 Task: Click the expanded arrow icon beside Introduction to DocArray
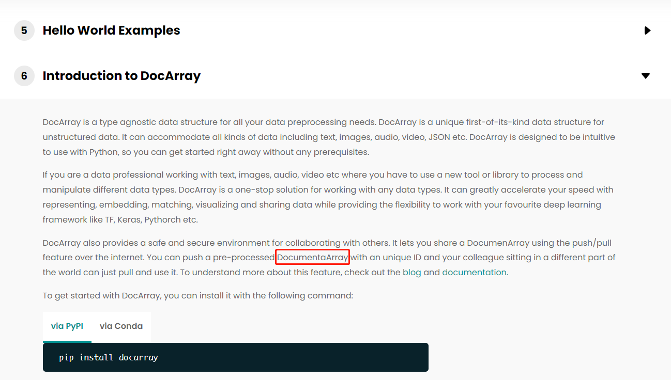pos(646,75)
